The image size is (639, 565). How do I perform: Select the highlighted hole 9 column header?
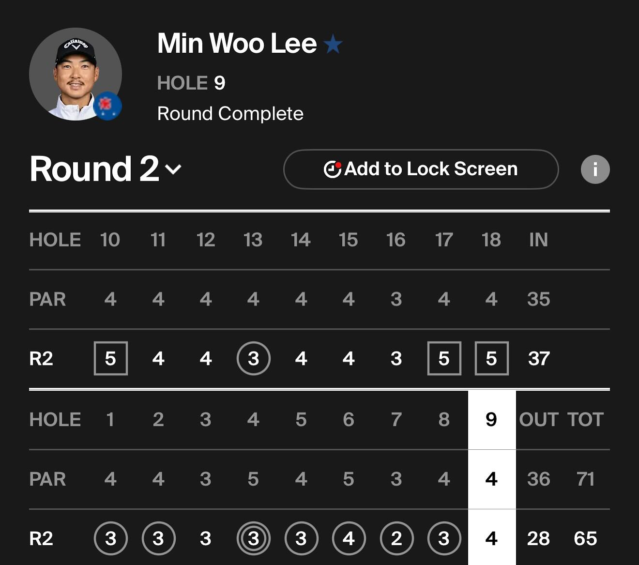[491, 419]
